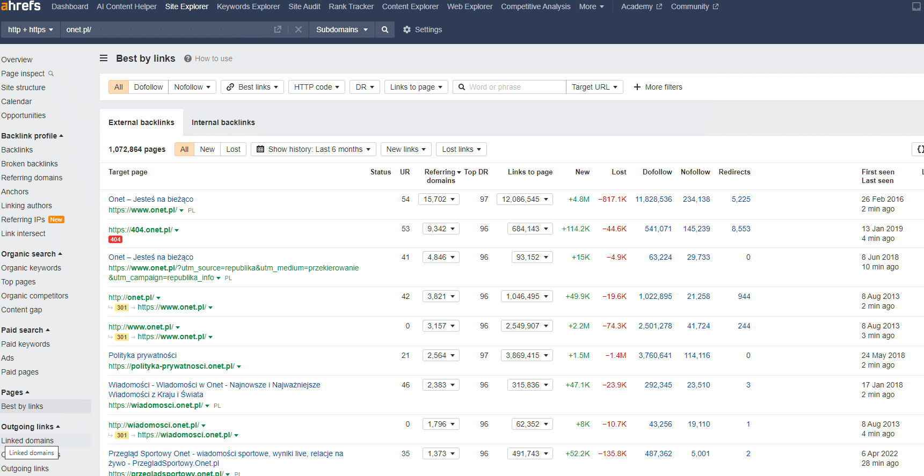Open Site Audit in top navigation

tap(304, 6)
